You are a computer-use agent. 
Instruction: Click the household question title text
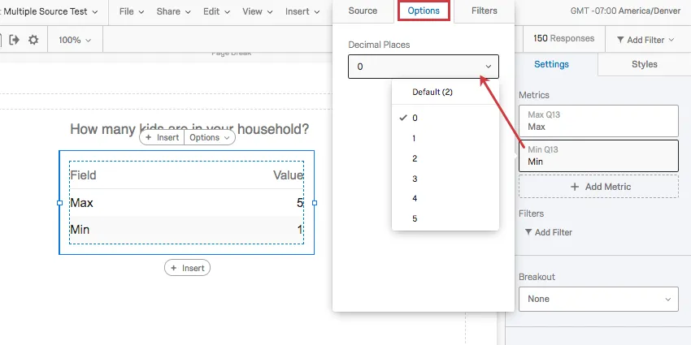click(189, 129)
